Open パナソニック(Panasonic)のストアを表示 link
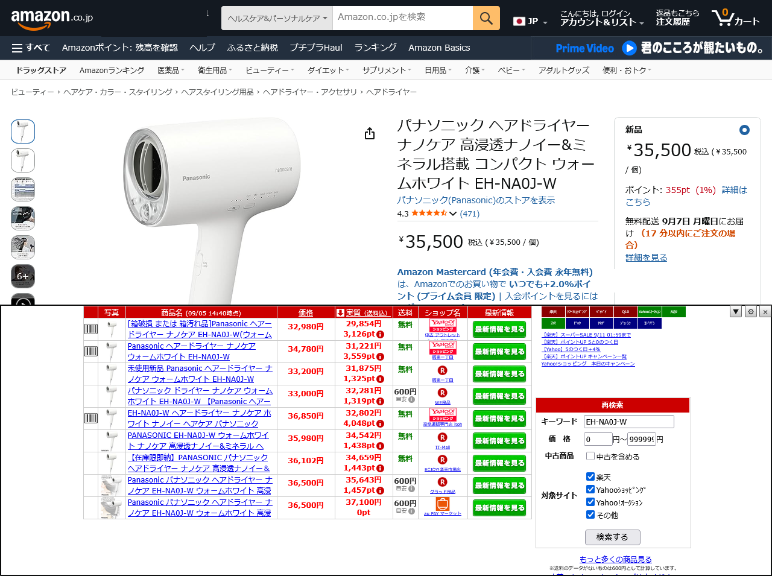Screen dimensions: 772x576 coord(476,200)
